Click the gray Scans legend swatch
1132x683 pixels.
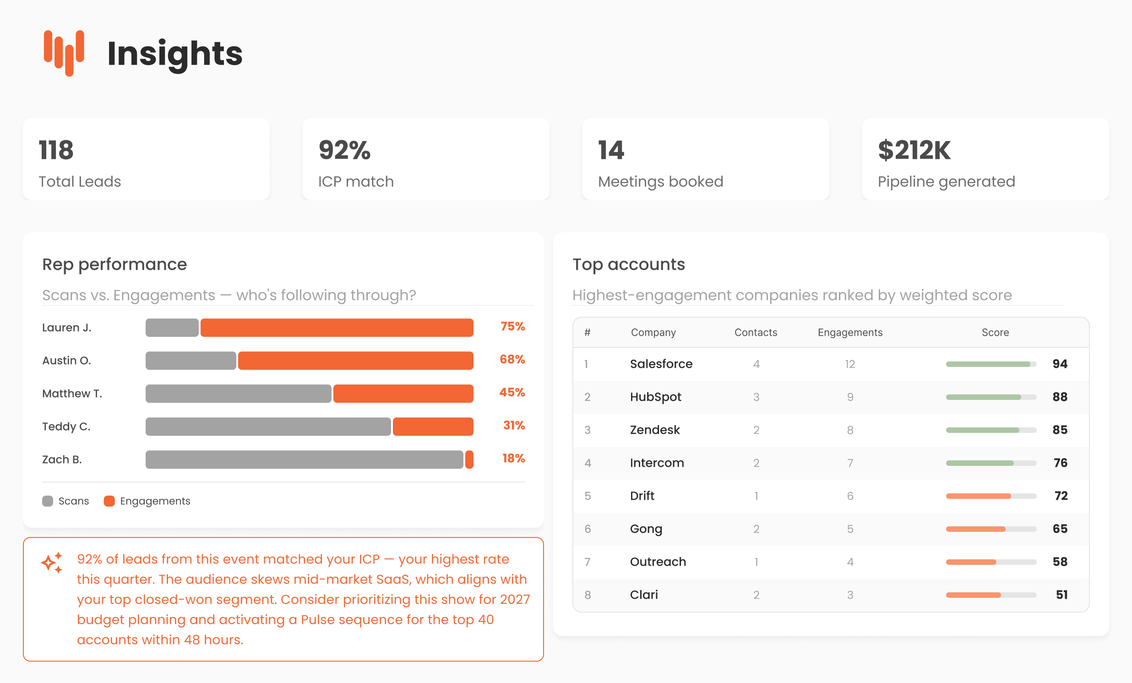pyautogui.click(x=48, y=501)
